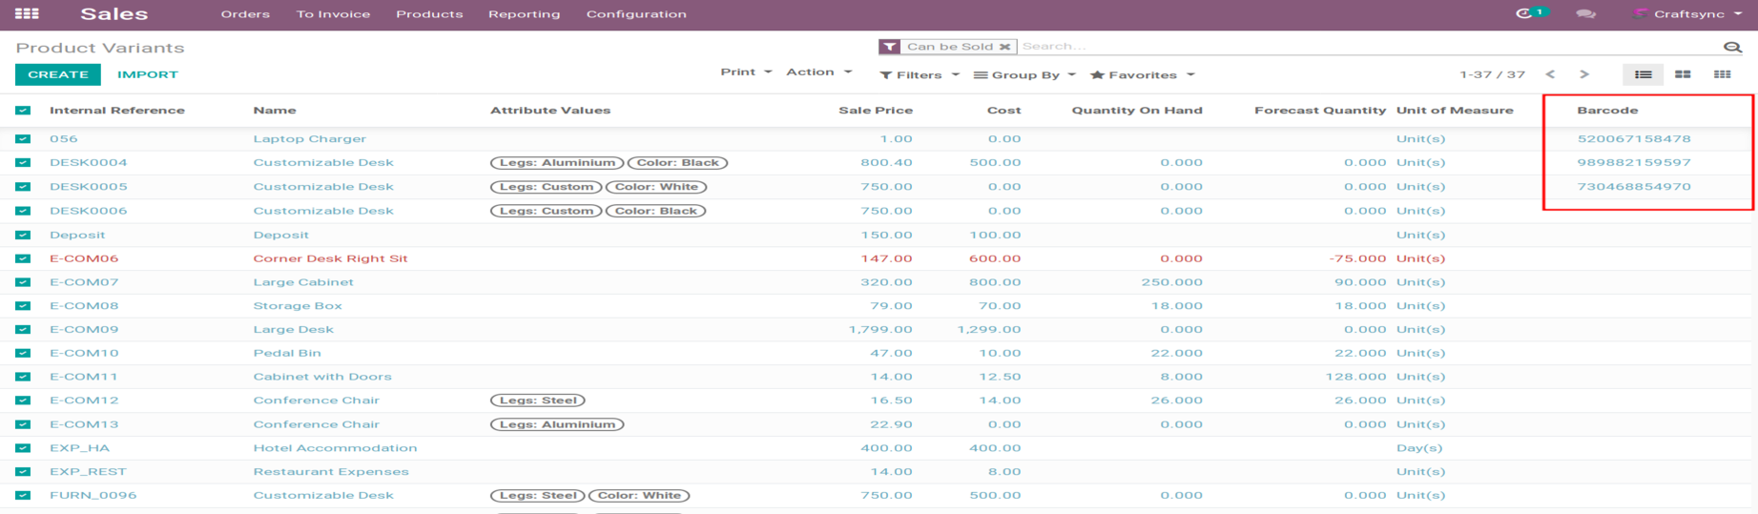Switch to list view icon

point(1643,74)
